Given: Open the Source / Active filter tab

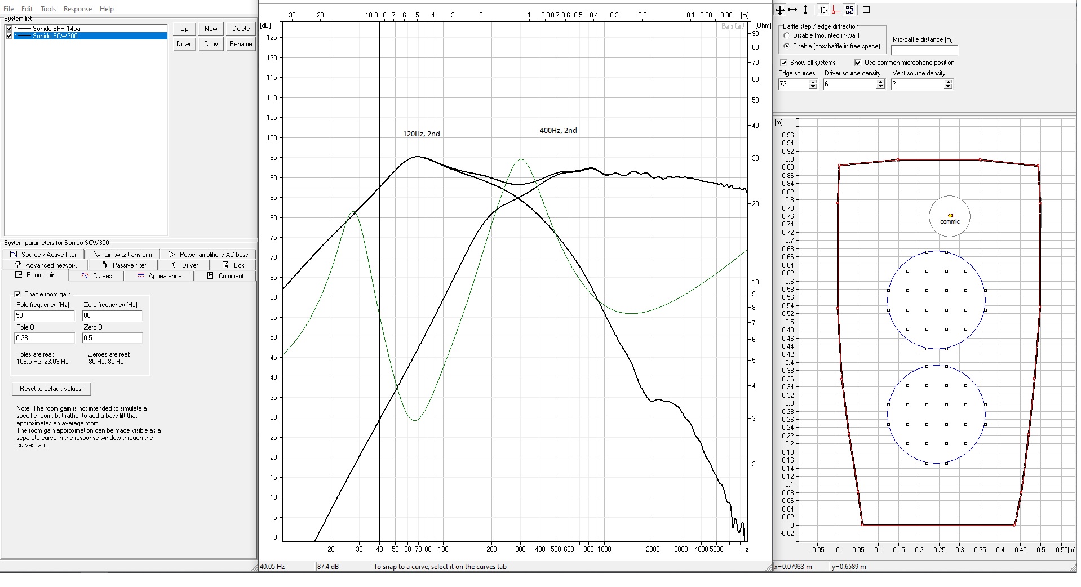Looking at the screenshot, I should tap(44, 254).
